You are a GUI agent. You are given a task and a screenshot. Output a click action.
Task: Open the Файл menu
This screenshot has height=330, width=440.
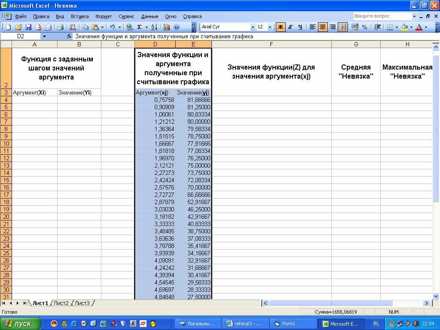tap(21, 16)
